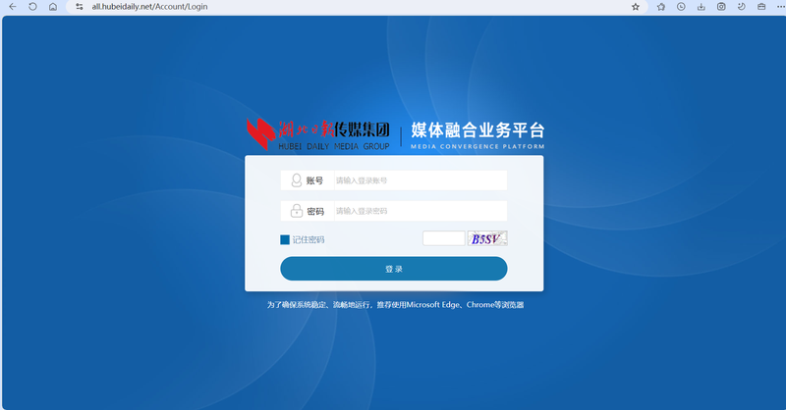Take a screenshot with the camera icon
Viewport: 786px width, 410px height.
(721, 7)
